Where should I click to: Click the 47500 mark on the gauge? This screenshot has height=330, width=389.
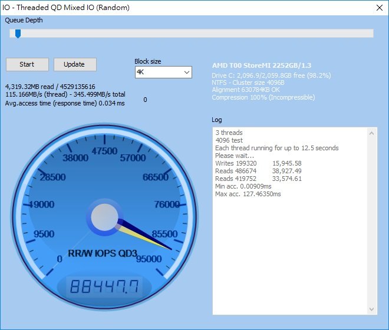pyautogui.click(x=104, y=151)
